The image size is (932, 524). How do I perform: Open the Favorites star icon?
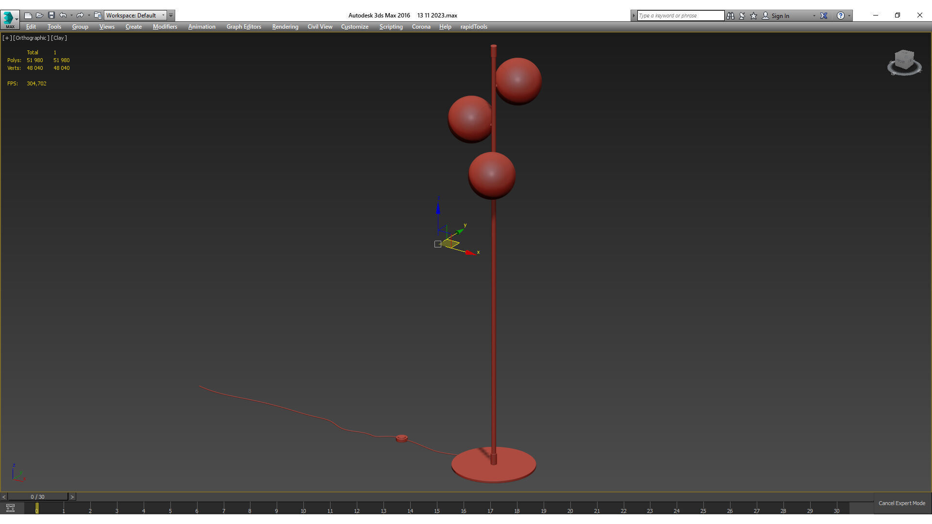[754, 16]
